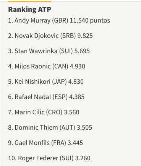Select the Milos Raonic name
This screenshot has width=141, height=166.
tap(33, 66)
